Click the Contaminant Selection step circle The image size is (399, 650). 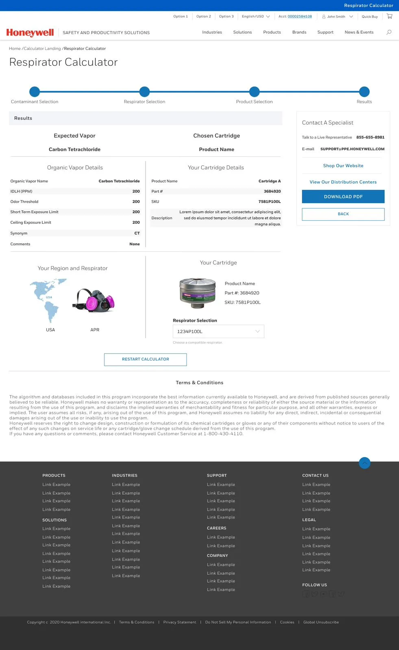pyautogui.click(x=35, y=92)
